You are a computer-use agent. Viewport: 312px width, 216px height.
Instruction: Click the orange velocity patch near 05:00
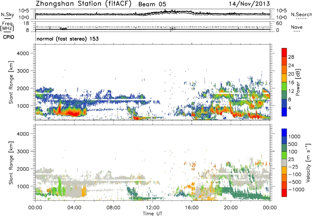point(84,191)
